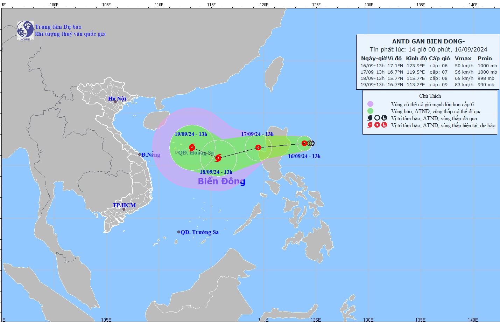Click the 'QĐ. Trường Sa' label
The image size is (500, 322).
(199, 232)
